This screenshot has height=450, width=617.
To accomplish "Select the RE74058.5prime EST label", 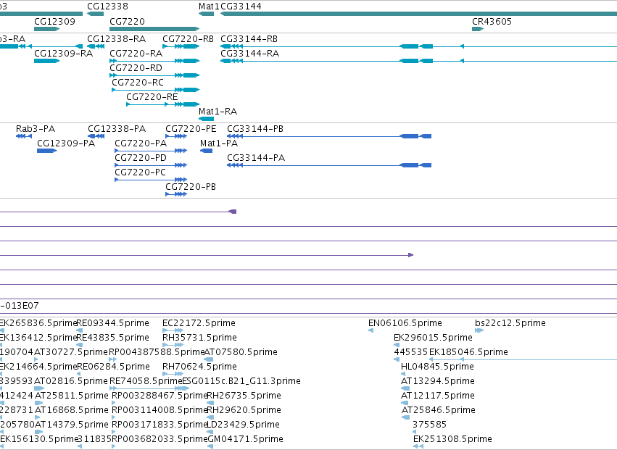I will coord(146,381).
